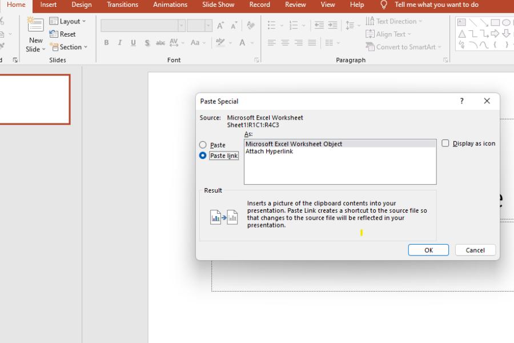Open the Review tab
This screenshot has width=514, height=343.
[295, 5]
